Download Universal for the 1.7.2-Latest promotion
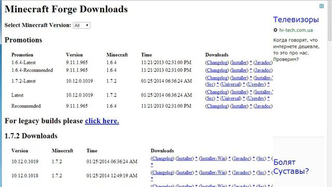Viewport: 332px width, 187px height. pos(230,84)
